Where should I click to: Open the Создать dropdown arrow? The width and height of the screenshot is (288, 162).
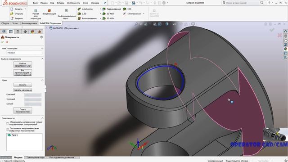pyautogui.click(x=25, y=9)
